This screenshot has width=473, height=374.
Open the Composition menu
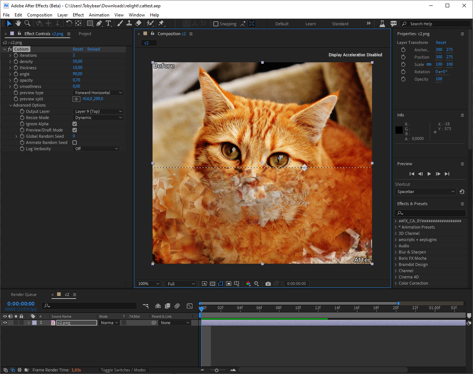tap(40, 15)
